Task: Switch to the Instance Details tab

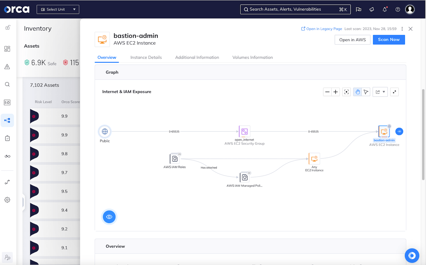Action: [146, 57]
